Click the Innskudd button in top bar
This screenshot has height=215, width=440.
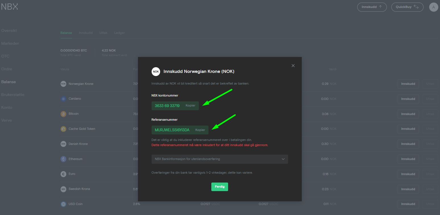[372, 7]
